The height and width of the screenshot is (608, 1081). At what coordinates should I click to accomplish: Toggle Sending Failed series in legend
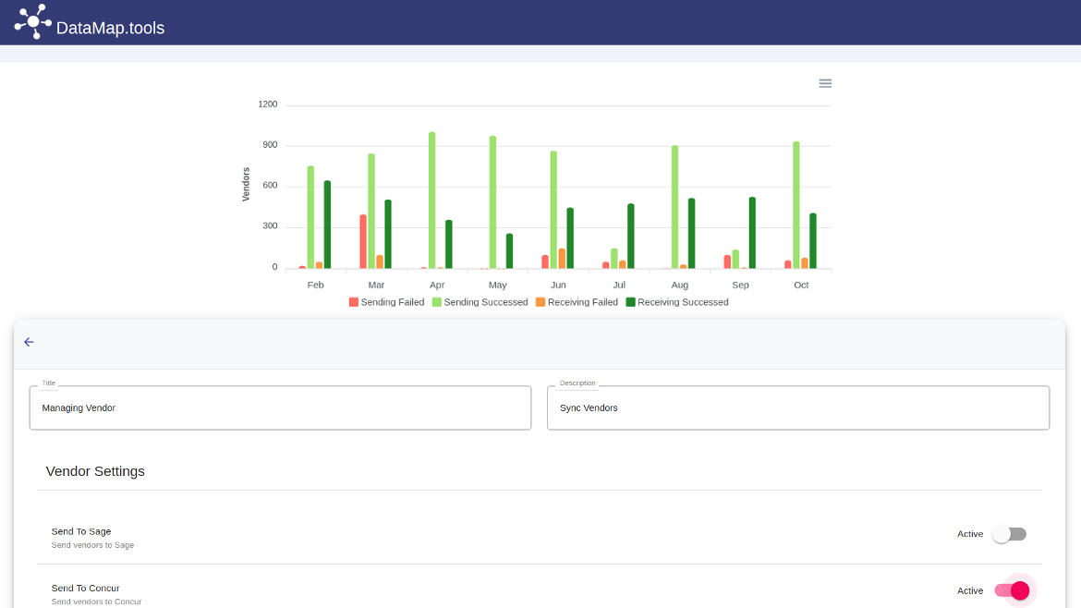(387, 302)
